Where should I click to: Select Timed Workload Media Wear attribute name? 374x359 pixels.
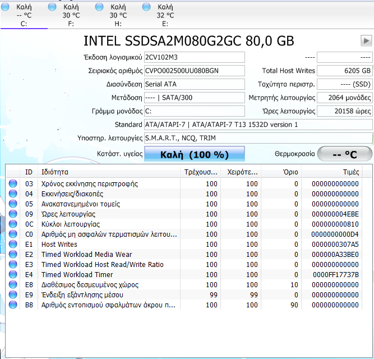pos(86,254)
